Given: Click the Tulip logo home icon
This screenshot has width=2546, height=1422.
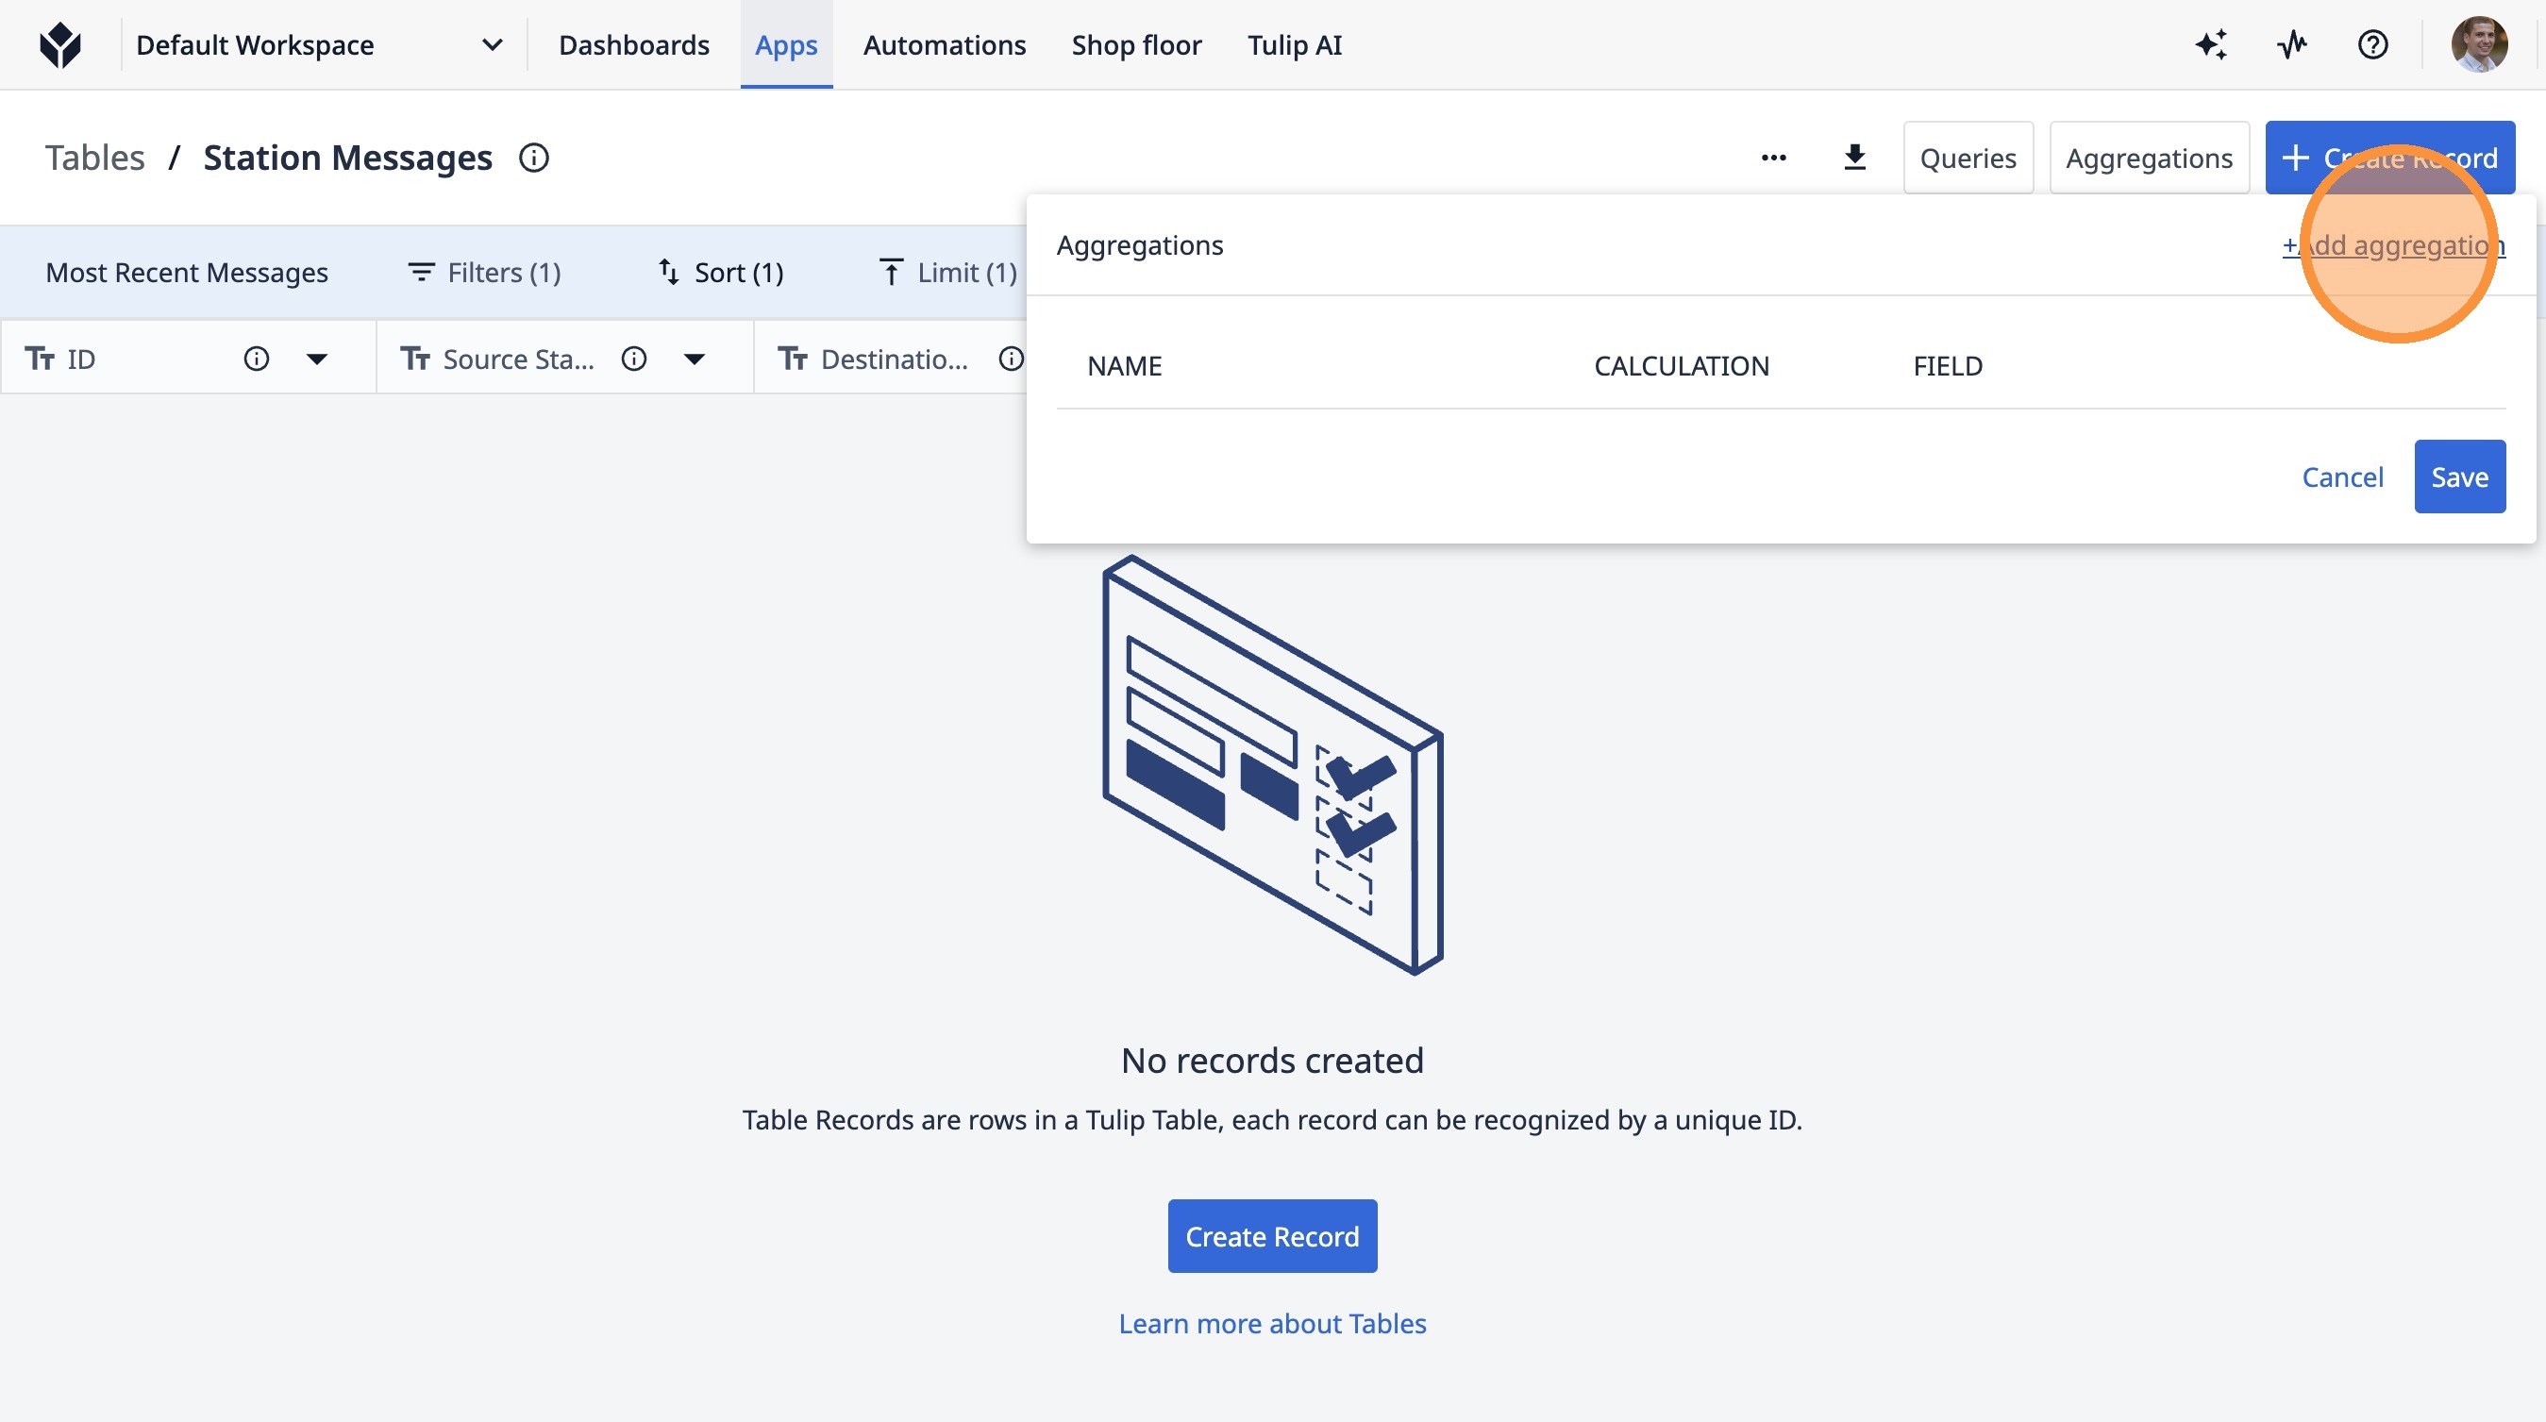Looking at the screenshot, I should pos(60,45).
